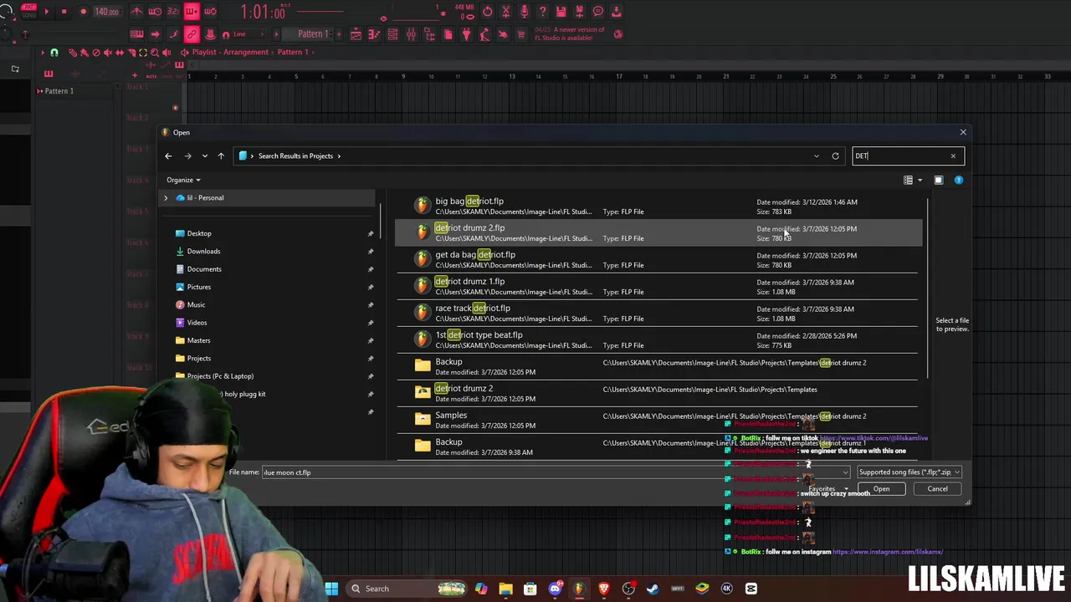1071x602 pixels.
Task: Select Downloads in the sidebar
Action: click(203, 251)
